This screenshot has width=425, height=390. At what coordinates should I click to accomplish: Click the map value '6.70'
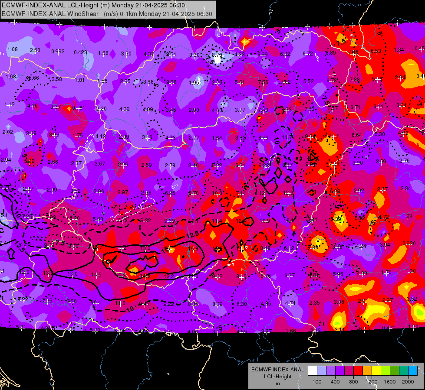click(x=193, y=193)
